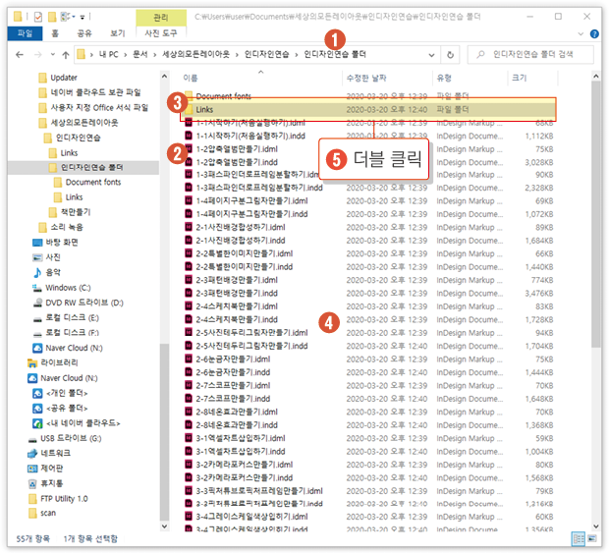Screen dimensions: 609x553
Task: Select the 2-1사진배경합성하기.indd file
Action: (x=240, y=241)
